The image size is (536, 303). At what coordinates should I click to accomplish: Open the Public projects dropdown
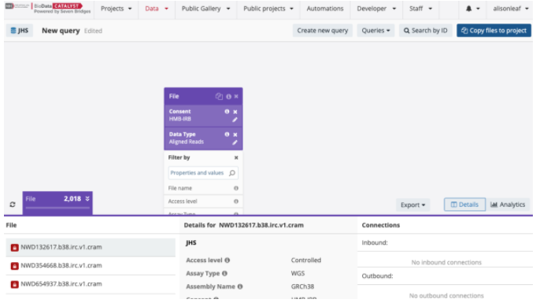point(268,9)
